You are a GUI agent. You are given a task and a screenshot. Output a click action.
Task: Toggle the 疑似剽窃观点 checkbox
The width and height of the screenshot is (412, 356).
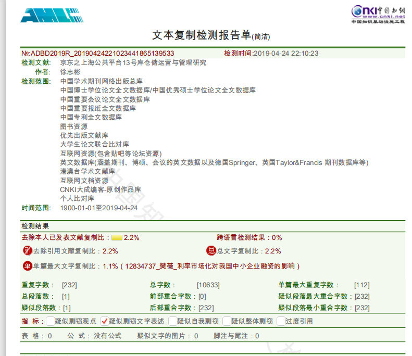[x=50, y=321]
